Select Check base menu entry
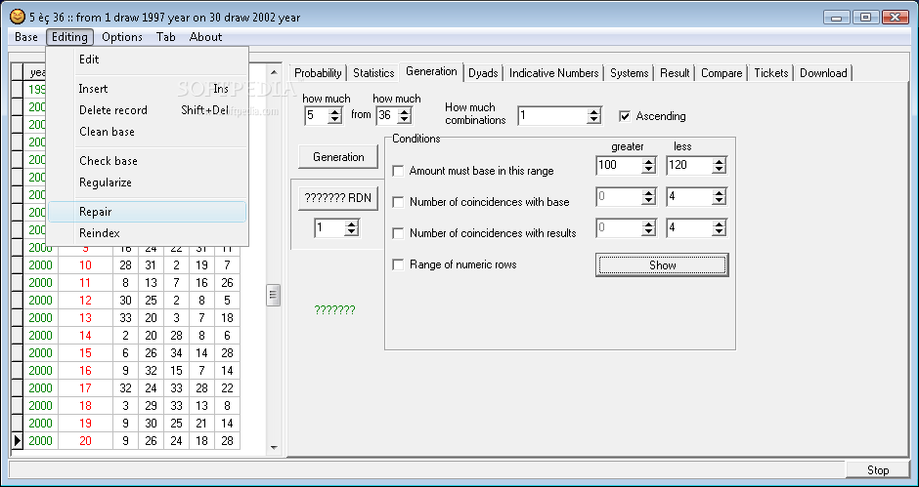Screen dimensions: 919x487 tap(147, 161)
